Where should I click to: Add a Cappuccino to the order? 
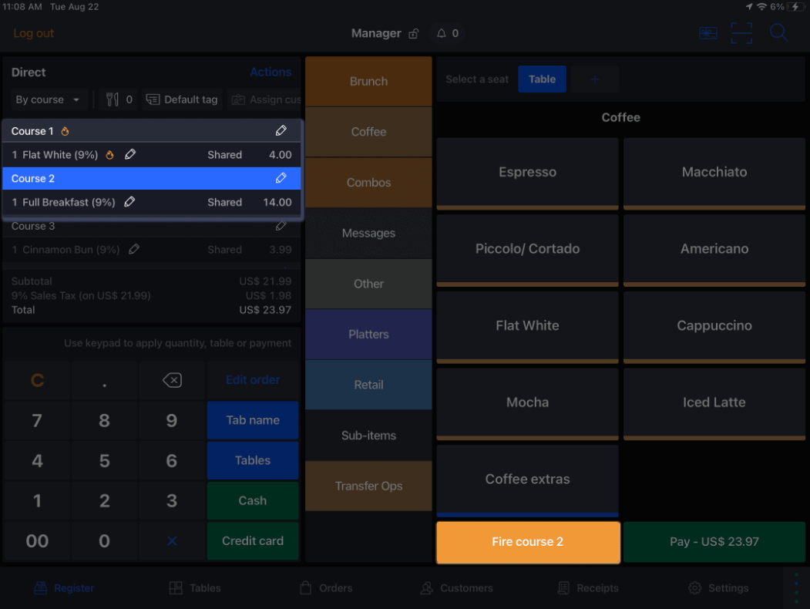point(714,325)
